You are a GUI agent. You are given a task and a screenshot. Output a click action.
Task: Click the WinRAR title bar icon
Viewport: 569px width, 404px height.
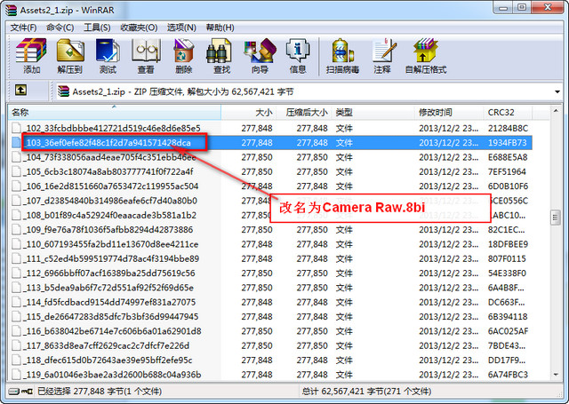coord(11,10)
